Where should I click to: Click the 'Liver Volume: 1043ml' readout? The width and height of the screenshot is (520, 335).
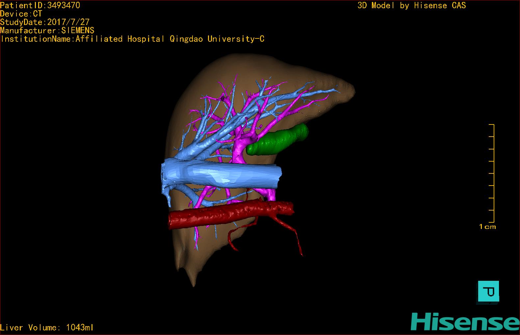[47, 327]
